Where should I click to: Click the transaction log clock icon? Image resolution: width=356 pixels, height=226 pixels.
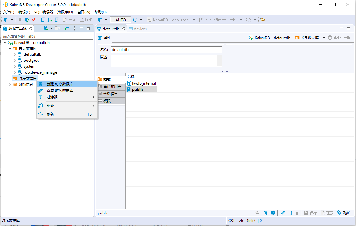[x=135, y=20]
